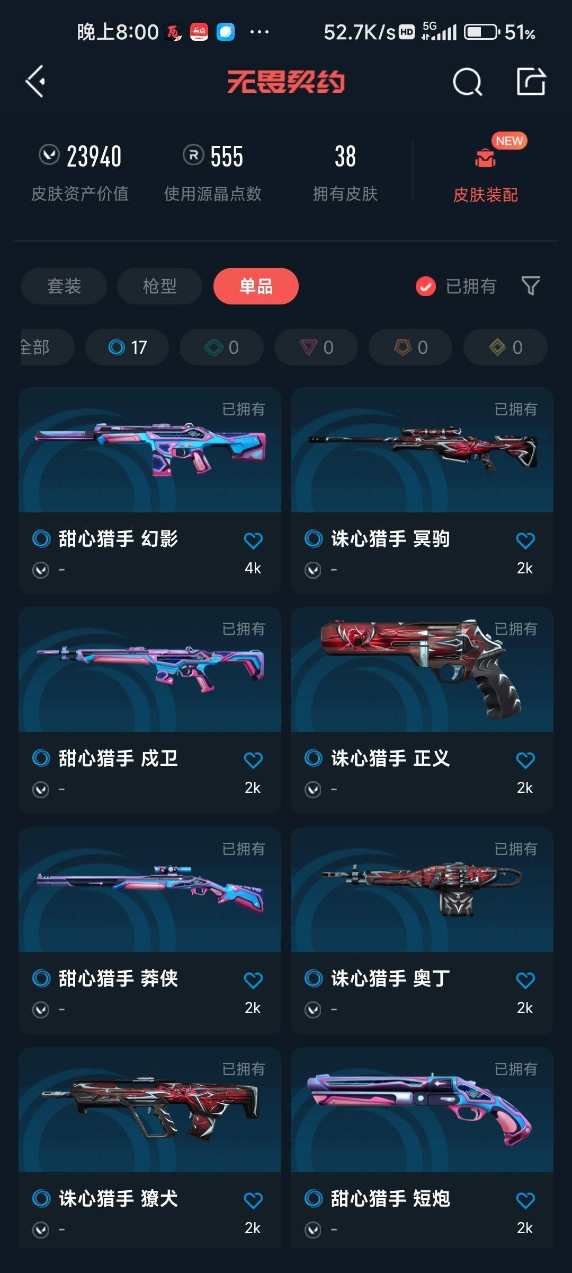
Task: Select the blue tier filter showing 17
Action: tap(127, 347)
